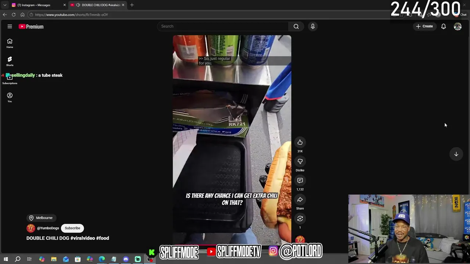Open Microsoft Store from taskbar

coord(77,259)
